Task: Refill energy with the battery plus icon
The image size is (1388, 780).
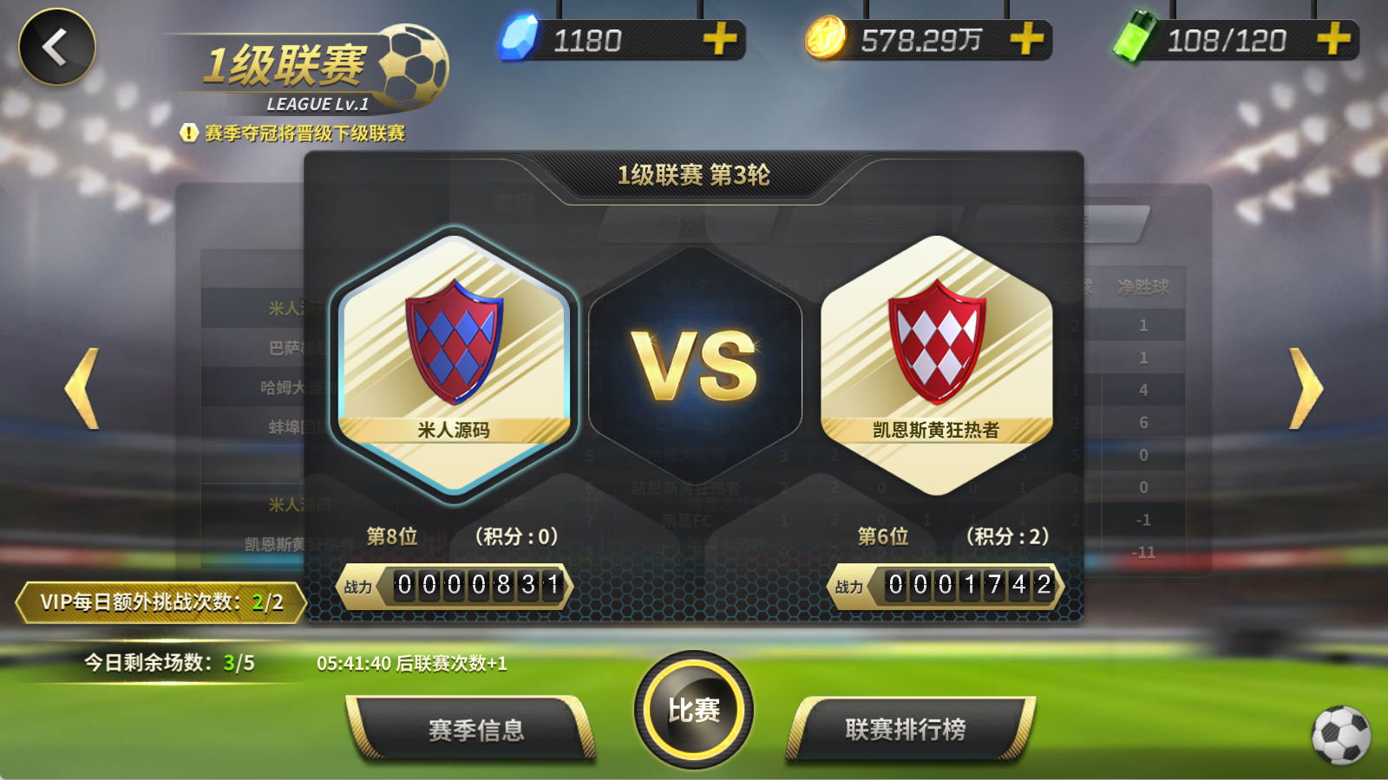Action: (x=1333, y=39)
